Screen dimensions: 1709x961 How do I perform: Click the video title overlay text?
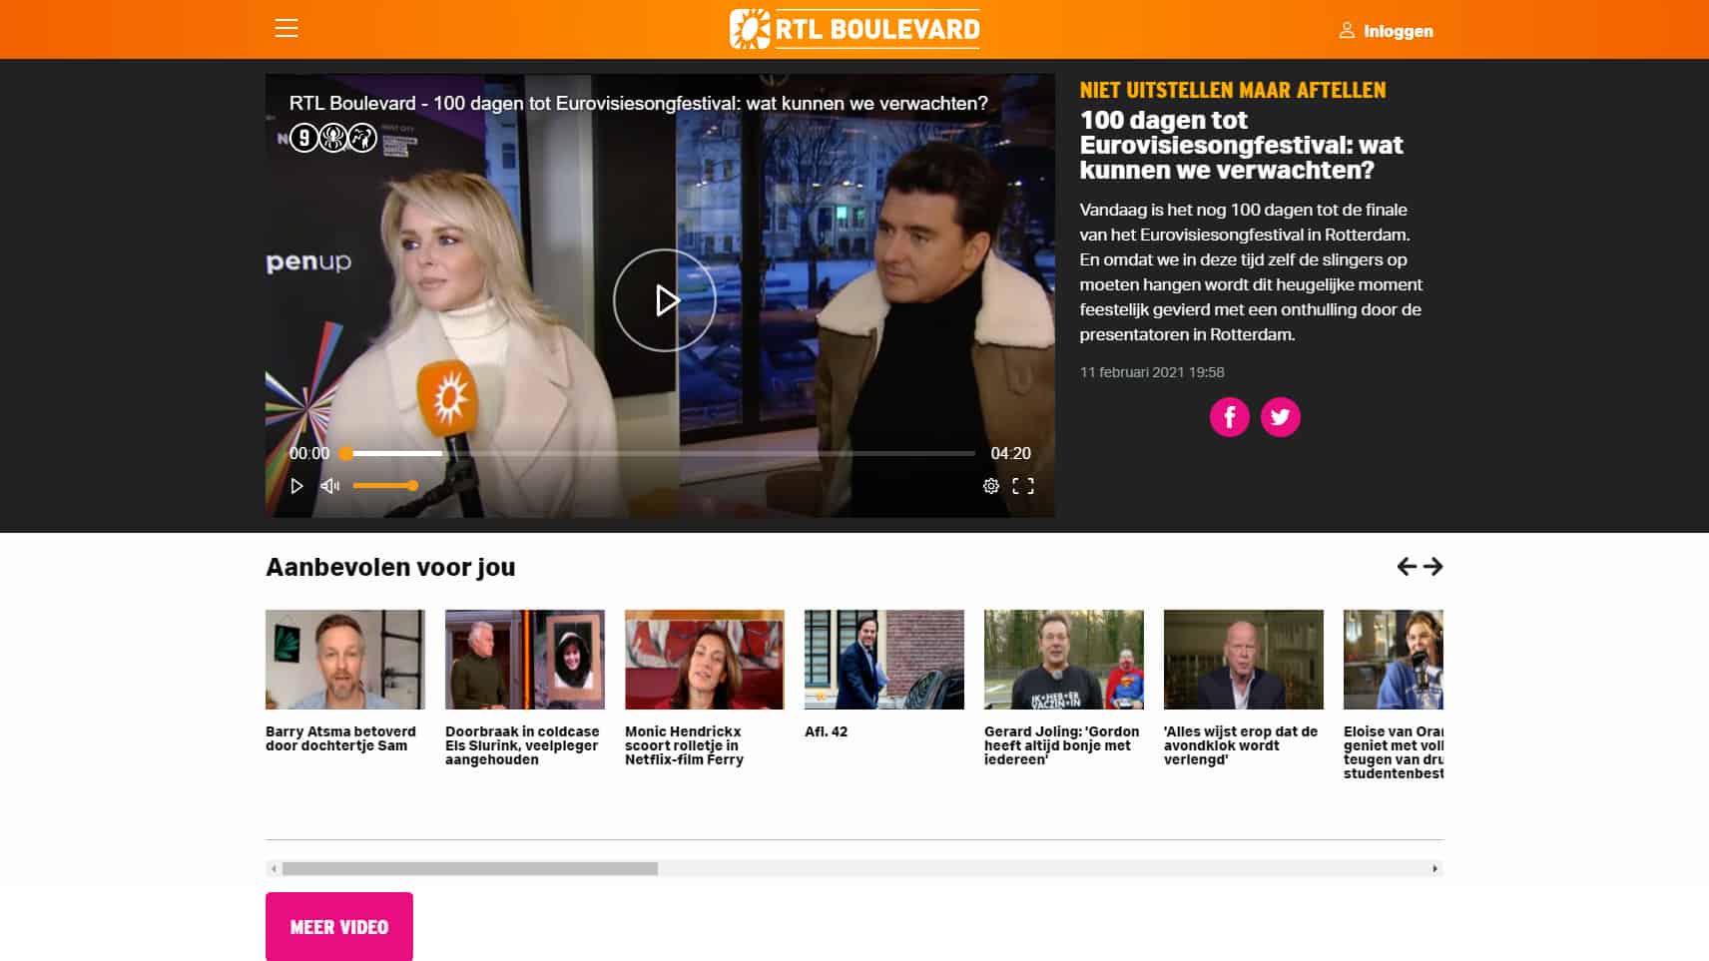[x=638, y=104]
